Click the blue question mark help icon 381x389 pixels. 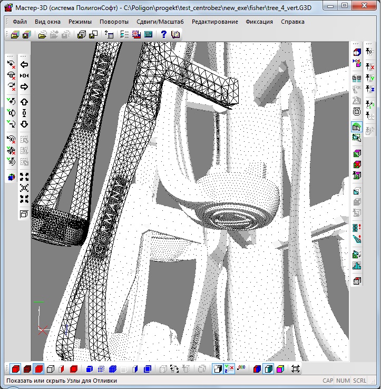(164, 34)
